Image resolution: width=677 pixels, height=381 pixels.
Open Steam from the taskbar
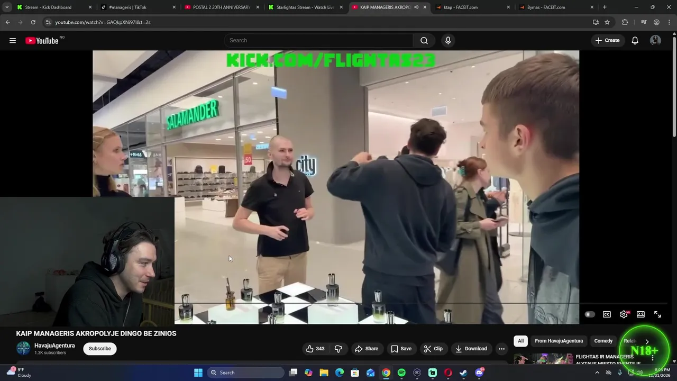click(463, 373)
